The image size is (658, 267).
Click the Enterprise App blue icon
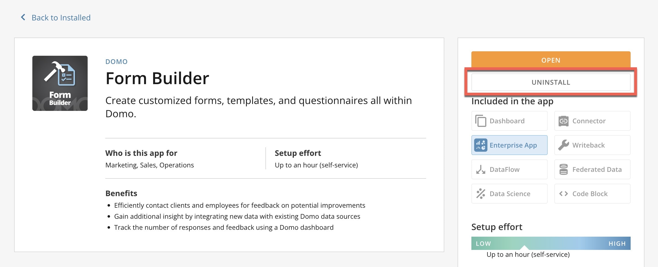481,145
